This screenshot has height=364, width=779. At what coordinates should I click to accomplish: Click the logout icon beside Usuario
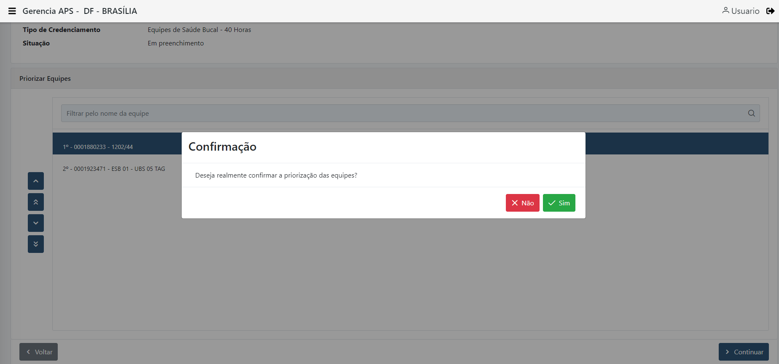pyautogui.click(x=770, y=11)
